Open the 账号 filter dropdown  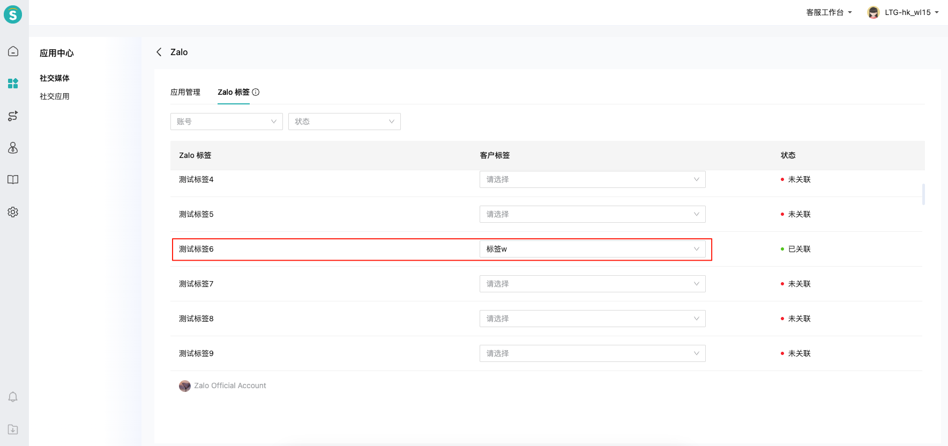click(x=227, y=122)
